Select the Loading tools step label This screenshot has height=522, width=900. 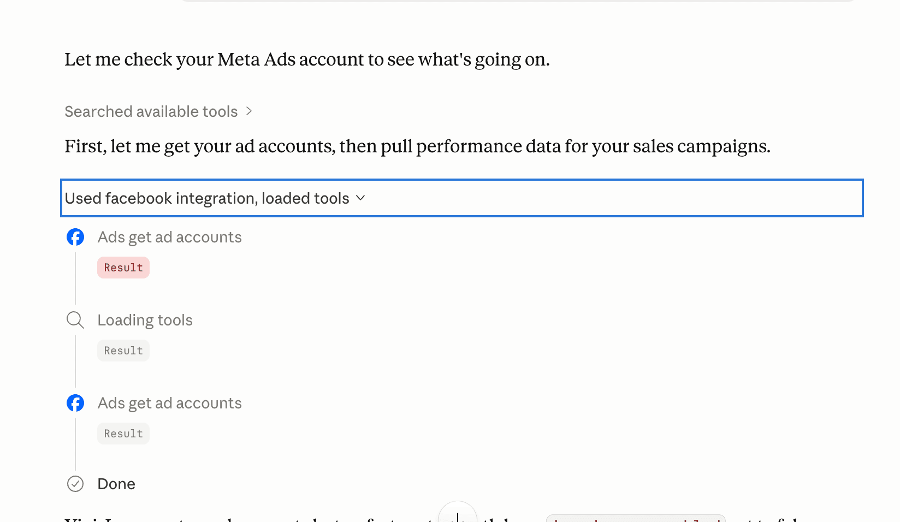[145, 320]
